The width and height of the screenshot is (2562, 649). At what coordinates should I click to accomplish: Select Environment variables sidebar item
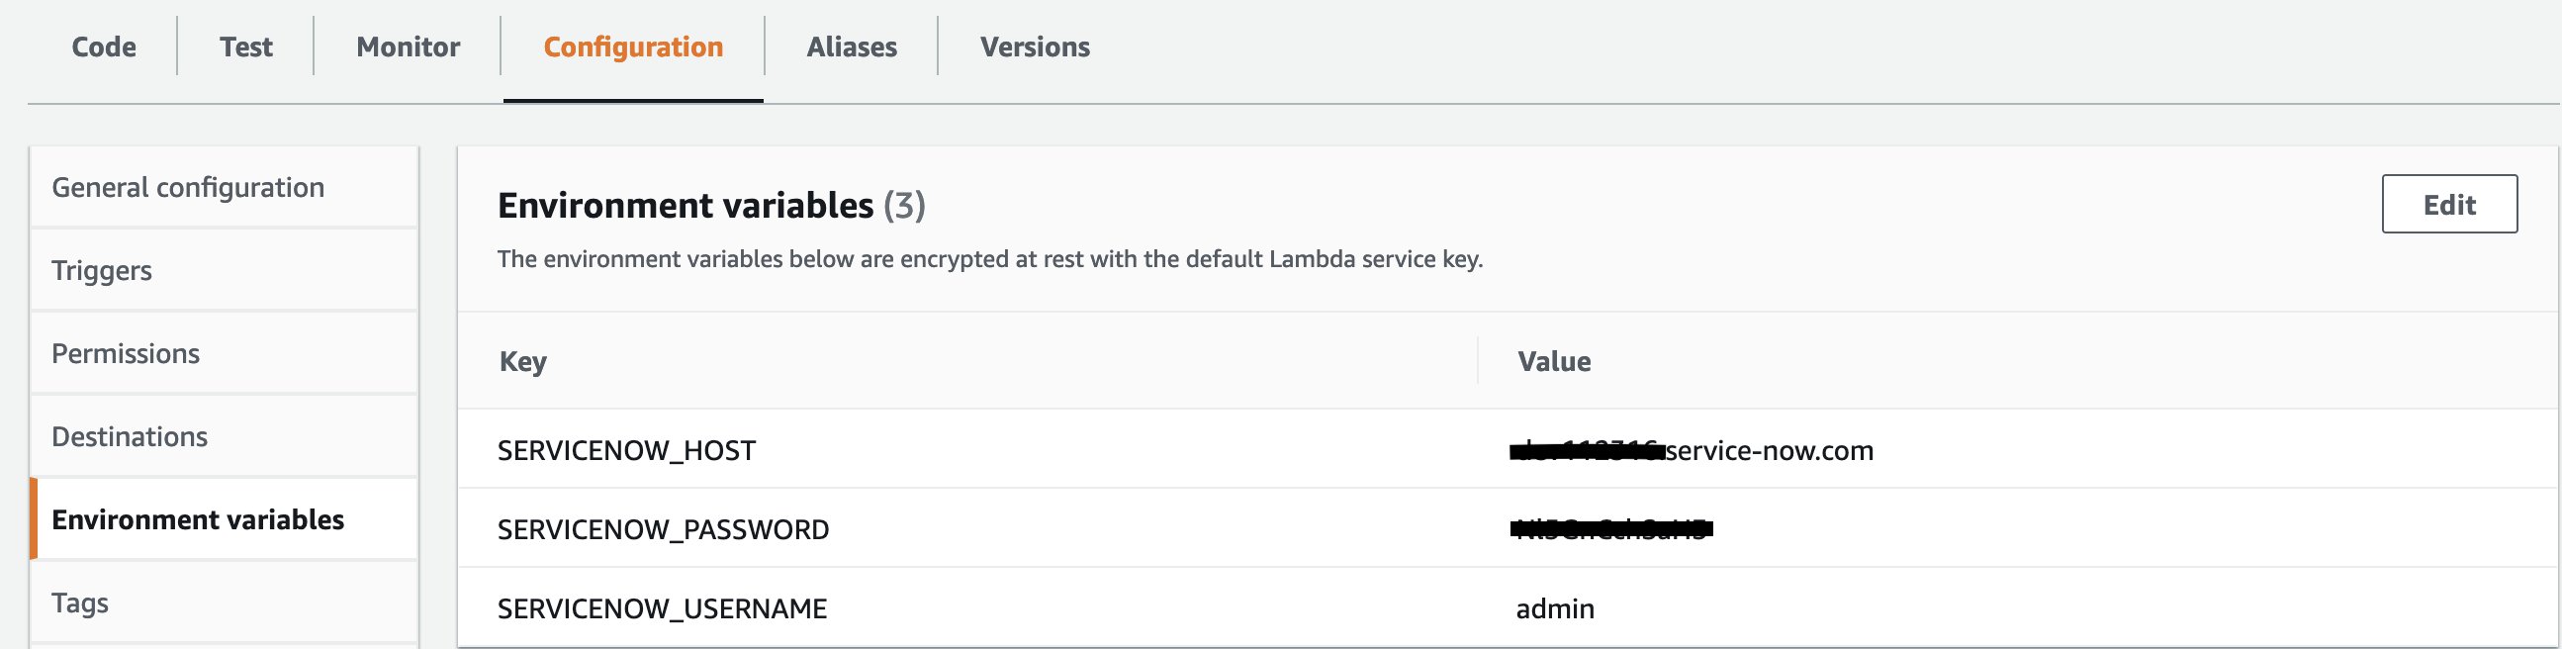click(225, 519)
